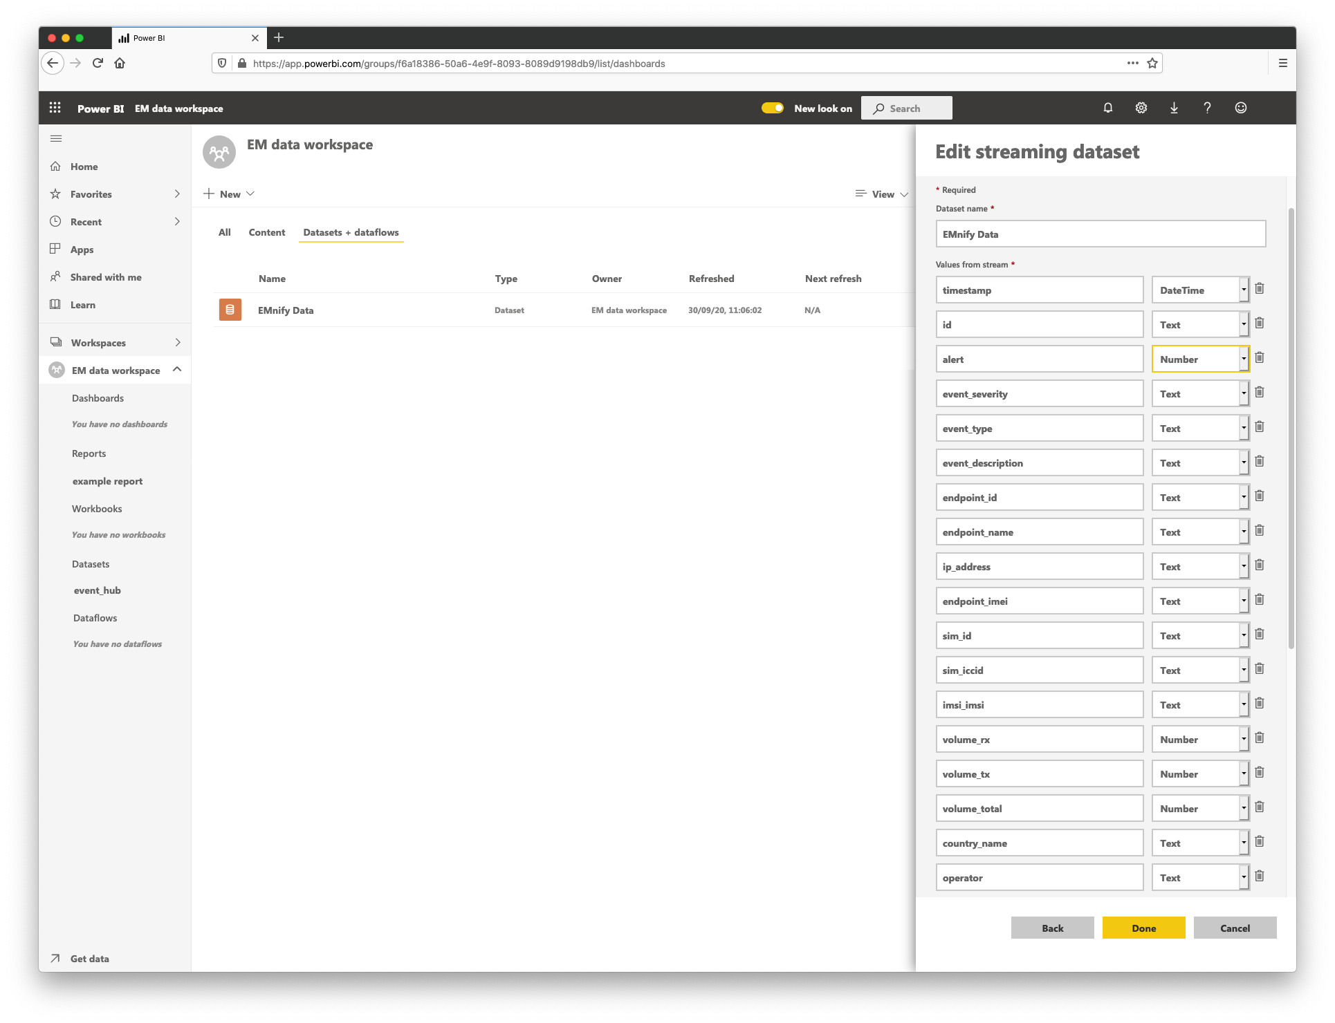
Task: Delete the event_description field trash icon
Action: click(1260, 462)
